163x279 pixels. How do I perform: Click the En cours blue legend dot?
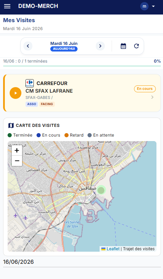39,135
